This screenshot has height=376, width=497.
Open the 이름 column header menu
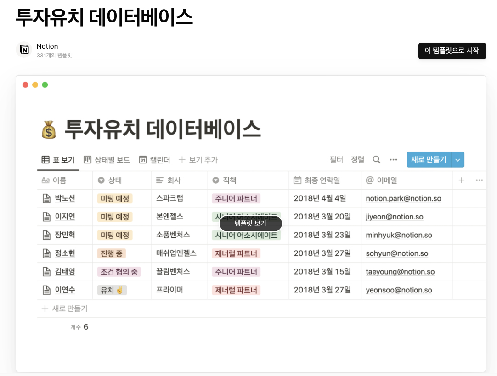(65, 180)
